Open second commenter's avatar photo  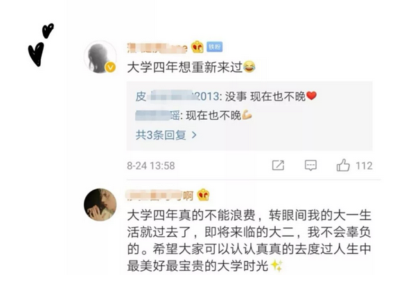100,205
